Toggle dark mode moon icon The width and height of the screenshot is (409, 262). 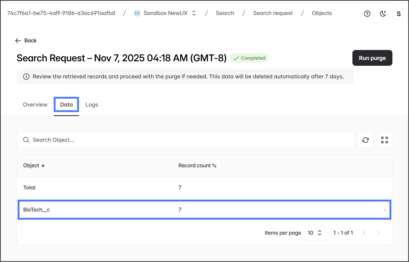tap(383, 14)
